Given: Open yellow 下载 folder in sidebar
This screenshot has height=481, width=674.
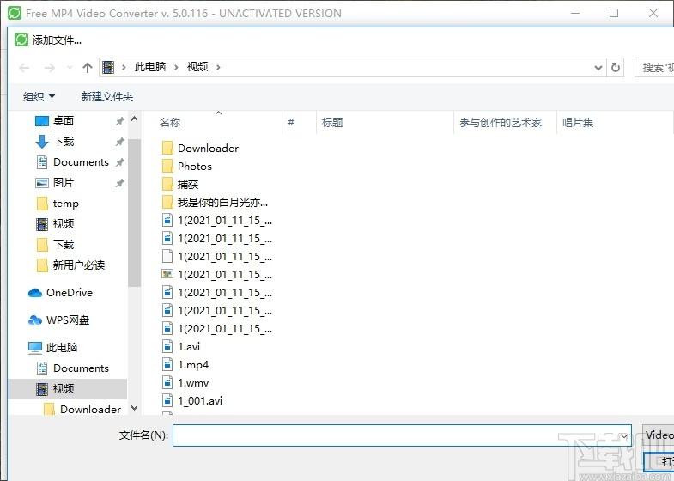Looking at the screenshot, I should [x=64, y=245].
